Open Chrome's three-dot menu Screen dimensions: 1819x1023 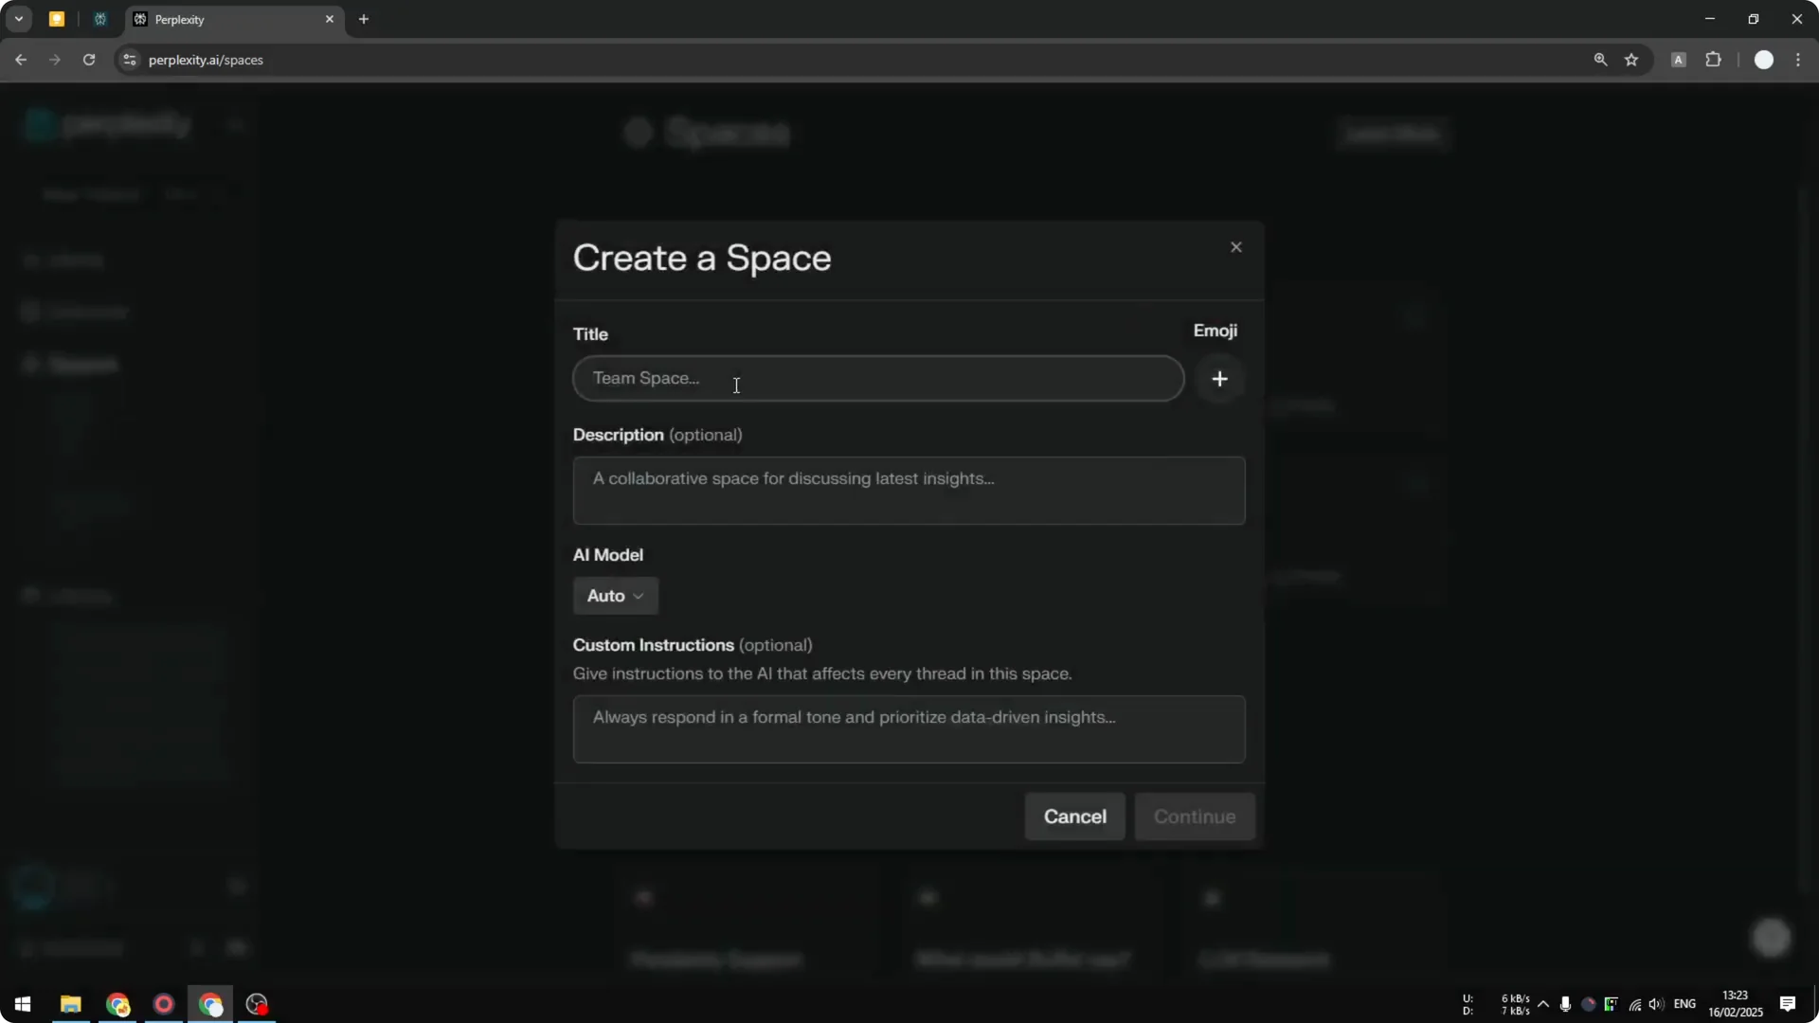1799,60
